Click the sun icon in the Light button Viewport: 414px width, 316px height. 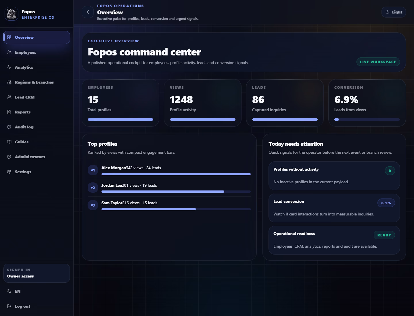tap(388, 12)
